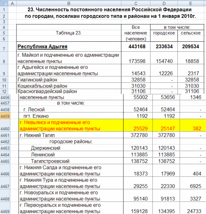Select yellow highlighted Невьянск cell

point(71,125)
